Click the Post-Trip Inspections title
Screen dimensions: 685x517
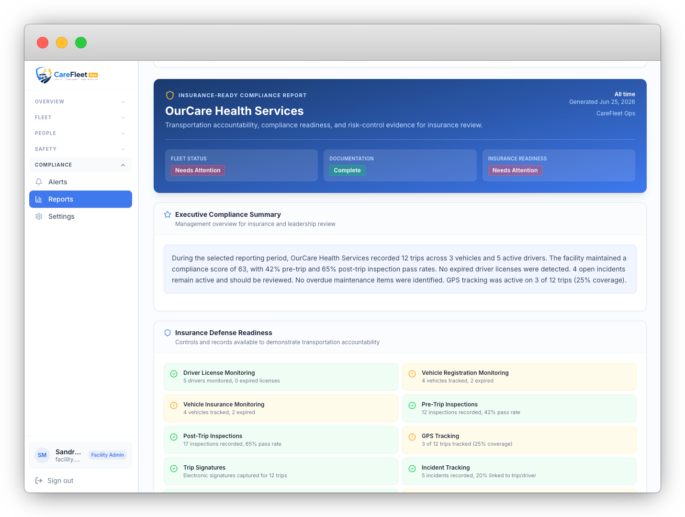[x=213, y=436]
